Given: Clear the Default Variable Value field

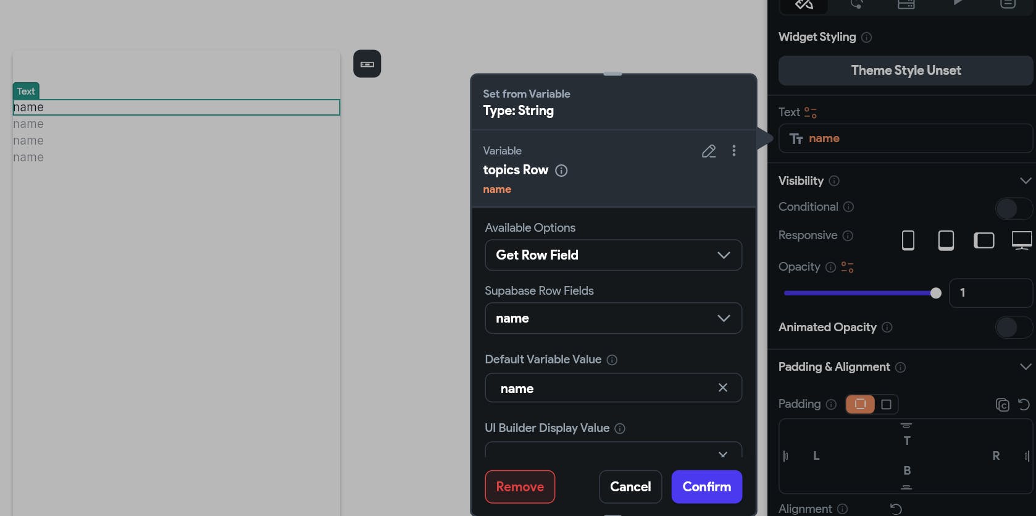Looking at the screenshot, I should 723,387.
